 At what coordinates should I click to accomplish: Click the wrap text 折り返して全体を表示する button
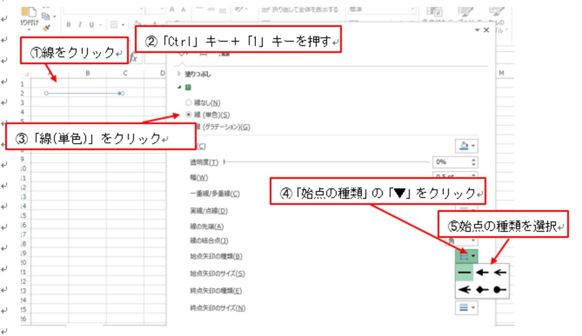tap(300, 9)
